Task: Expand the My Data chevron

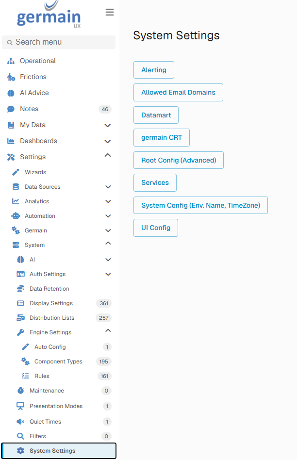Action: 108,125
